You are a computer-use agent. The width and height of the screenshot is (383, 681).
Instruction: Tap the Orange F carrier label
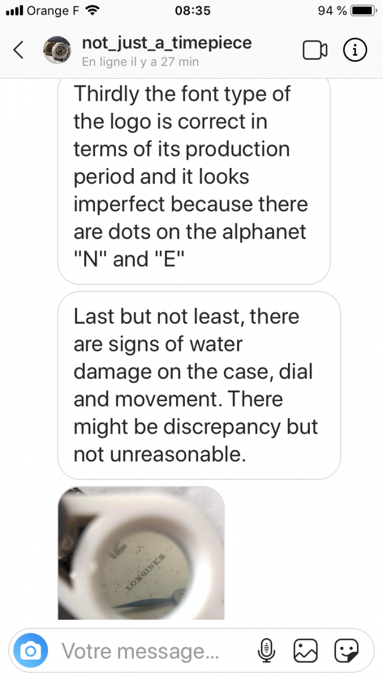(53, 10)
